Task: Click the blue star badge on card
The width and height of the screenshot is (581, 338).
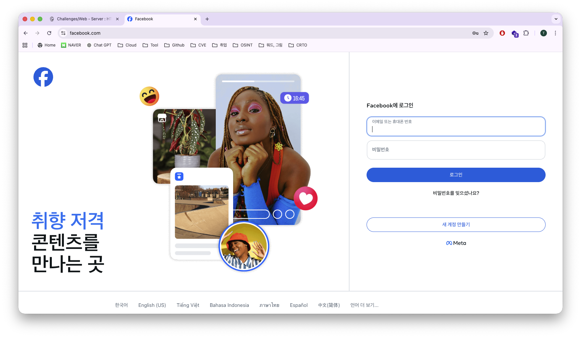Action: tap(179, 177)
